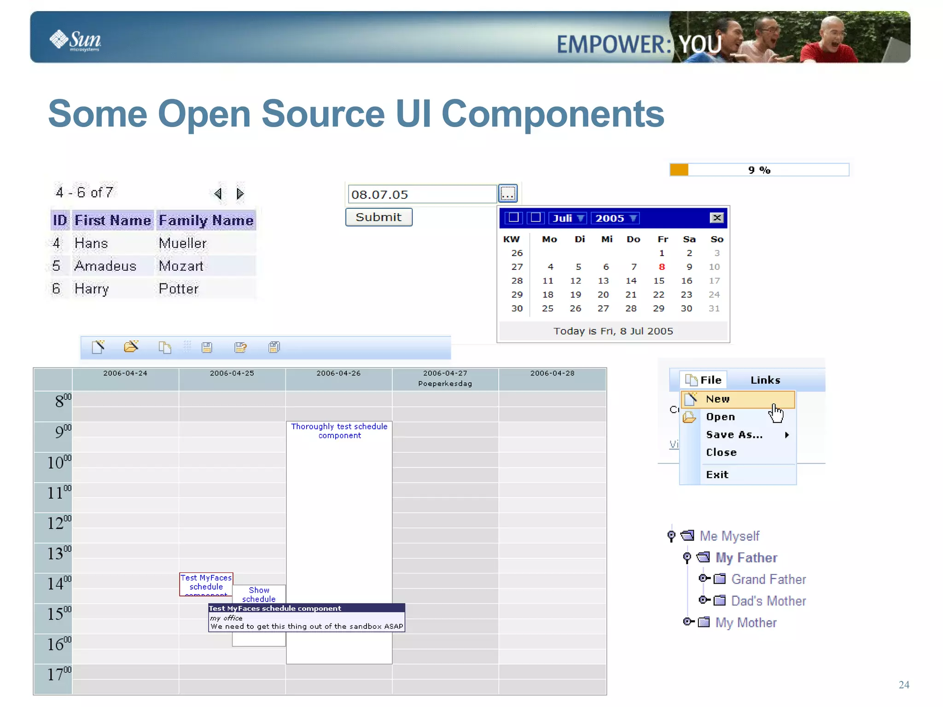Click the Sun Microsystems logo
Image resolution: width=943 pixels, height=707 pixels.
click(75, 41)
